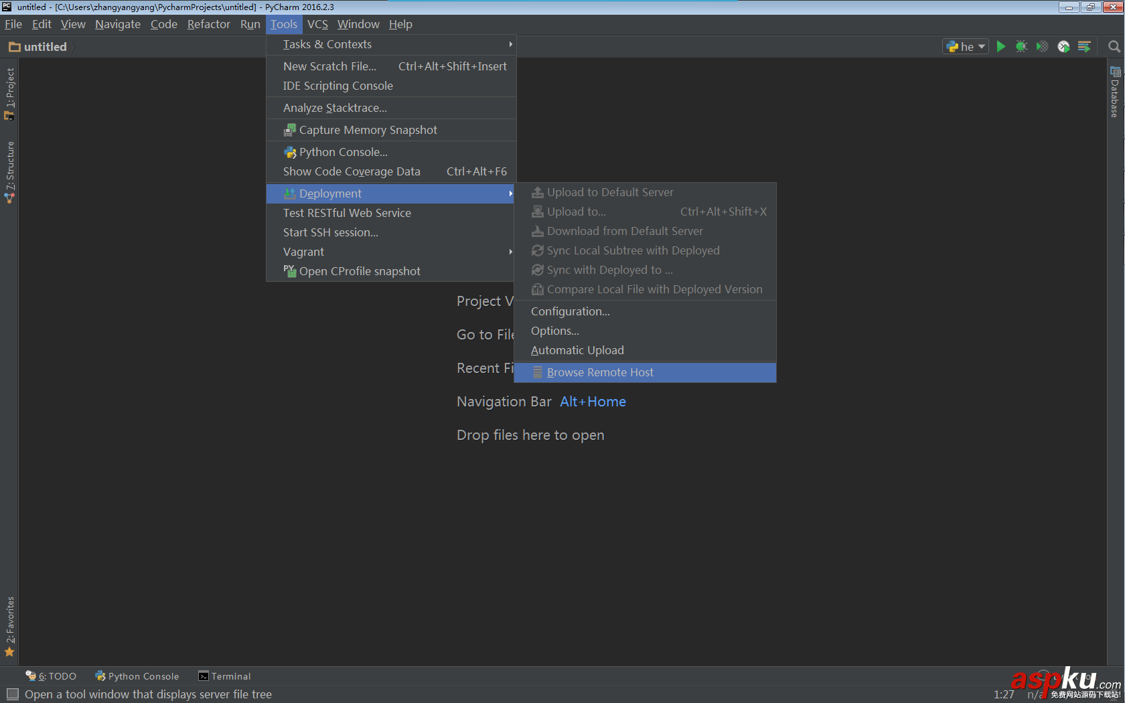Screen dimensions: 1125x703
Task: Open the Terminal tool window
Action: click(x=224, y=676)
